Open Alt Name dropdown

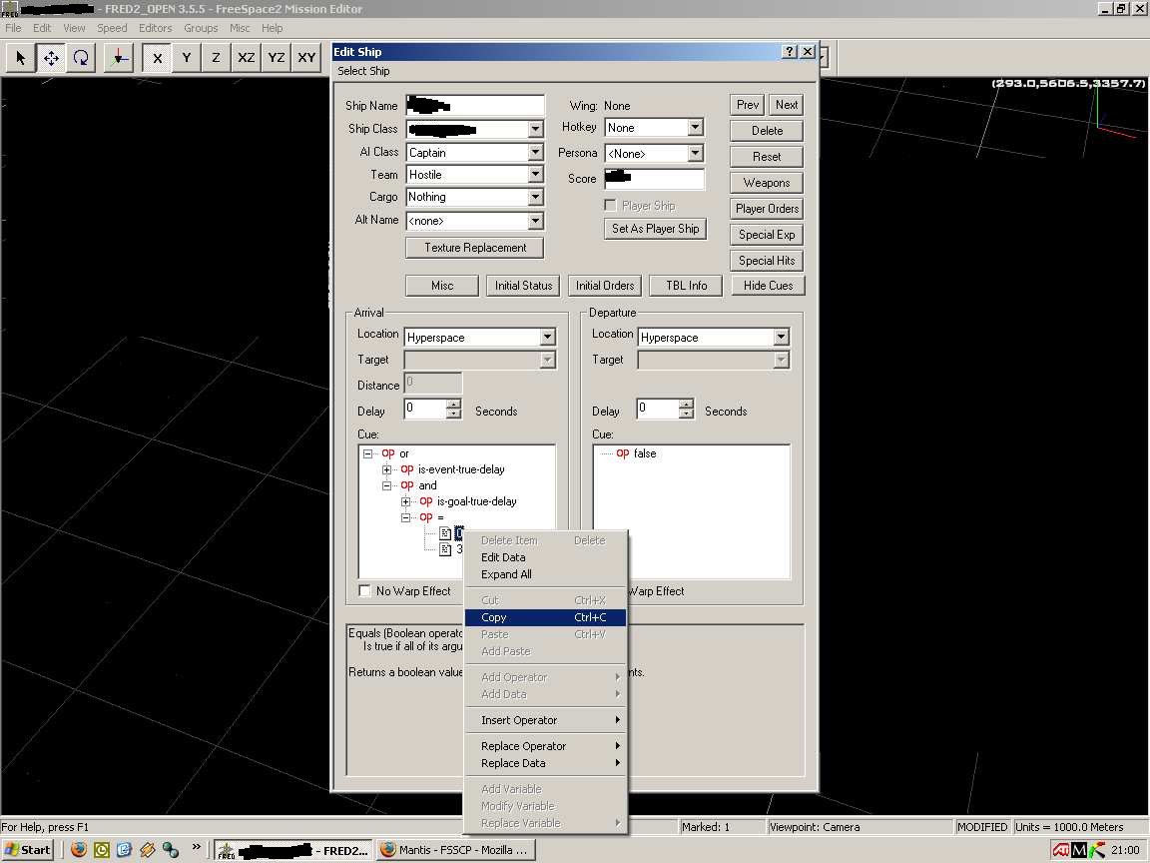pos(535,220)
